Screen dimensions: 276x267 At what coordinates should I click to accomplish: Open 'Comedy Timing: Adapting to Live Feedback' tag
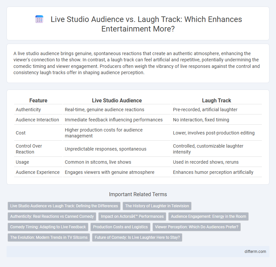tap(48, 227)
